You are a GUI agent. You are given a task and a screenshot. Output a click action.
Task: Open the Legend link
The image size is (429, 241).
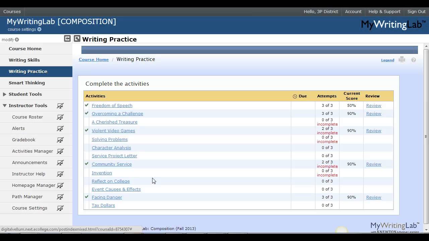click(x=387, y=60)
